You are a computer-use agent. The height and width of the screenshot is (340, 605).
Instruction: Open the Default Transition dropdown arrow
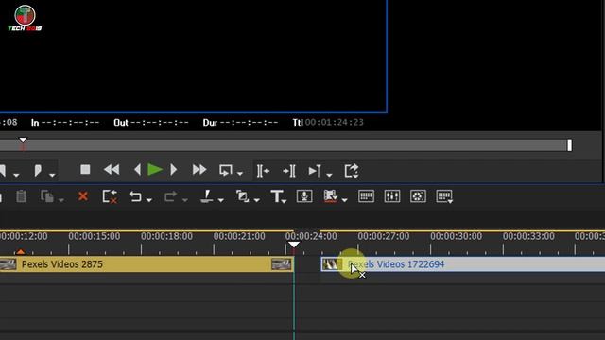click(257, 200)
